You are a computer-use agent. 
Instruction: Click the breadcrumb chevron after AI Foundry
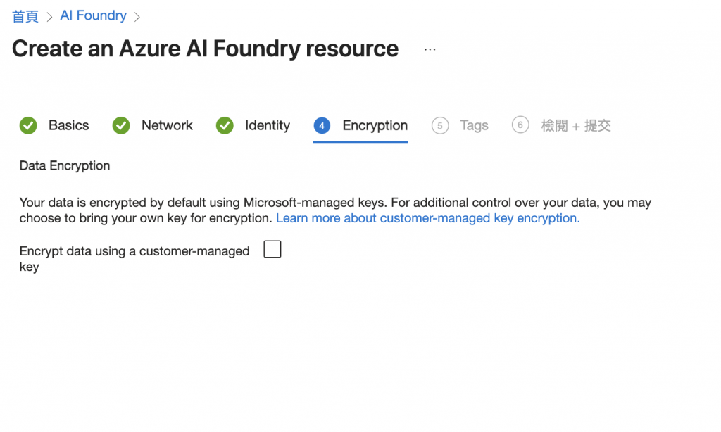137,16
